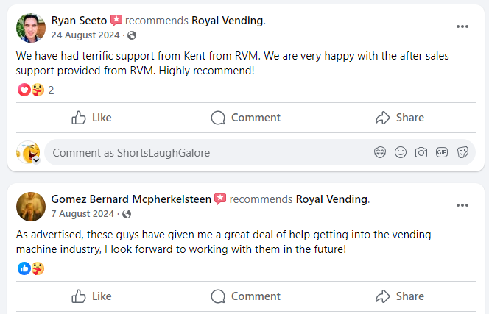This screenshot has width=489, height=314.
Task: Switch commenting profile via avatar dropdown
Action: (35, 158)
